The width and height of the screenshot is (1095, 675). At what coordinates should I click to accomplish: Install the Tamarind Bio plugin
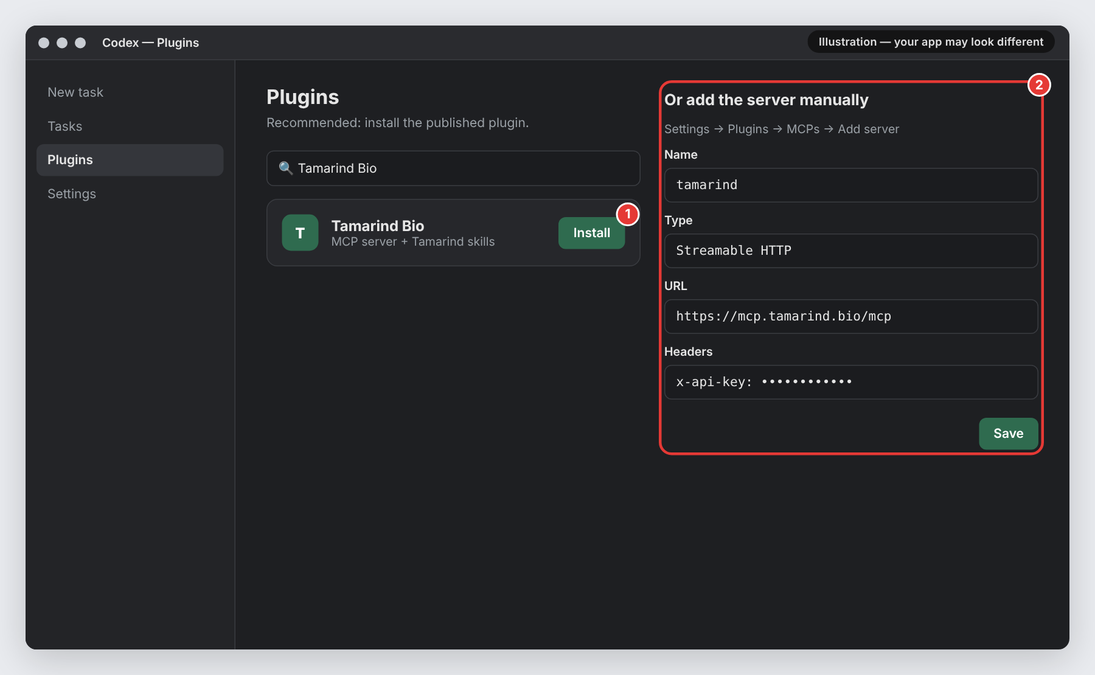click(591, 233)
